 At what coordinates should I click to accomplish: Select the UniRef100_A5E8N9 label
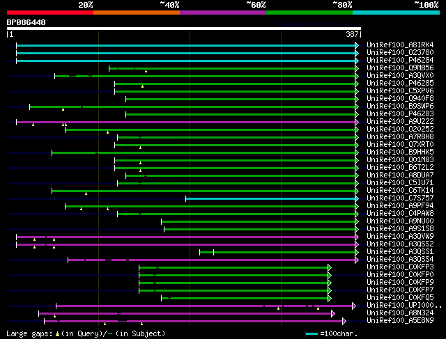(x=400, y=321)
